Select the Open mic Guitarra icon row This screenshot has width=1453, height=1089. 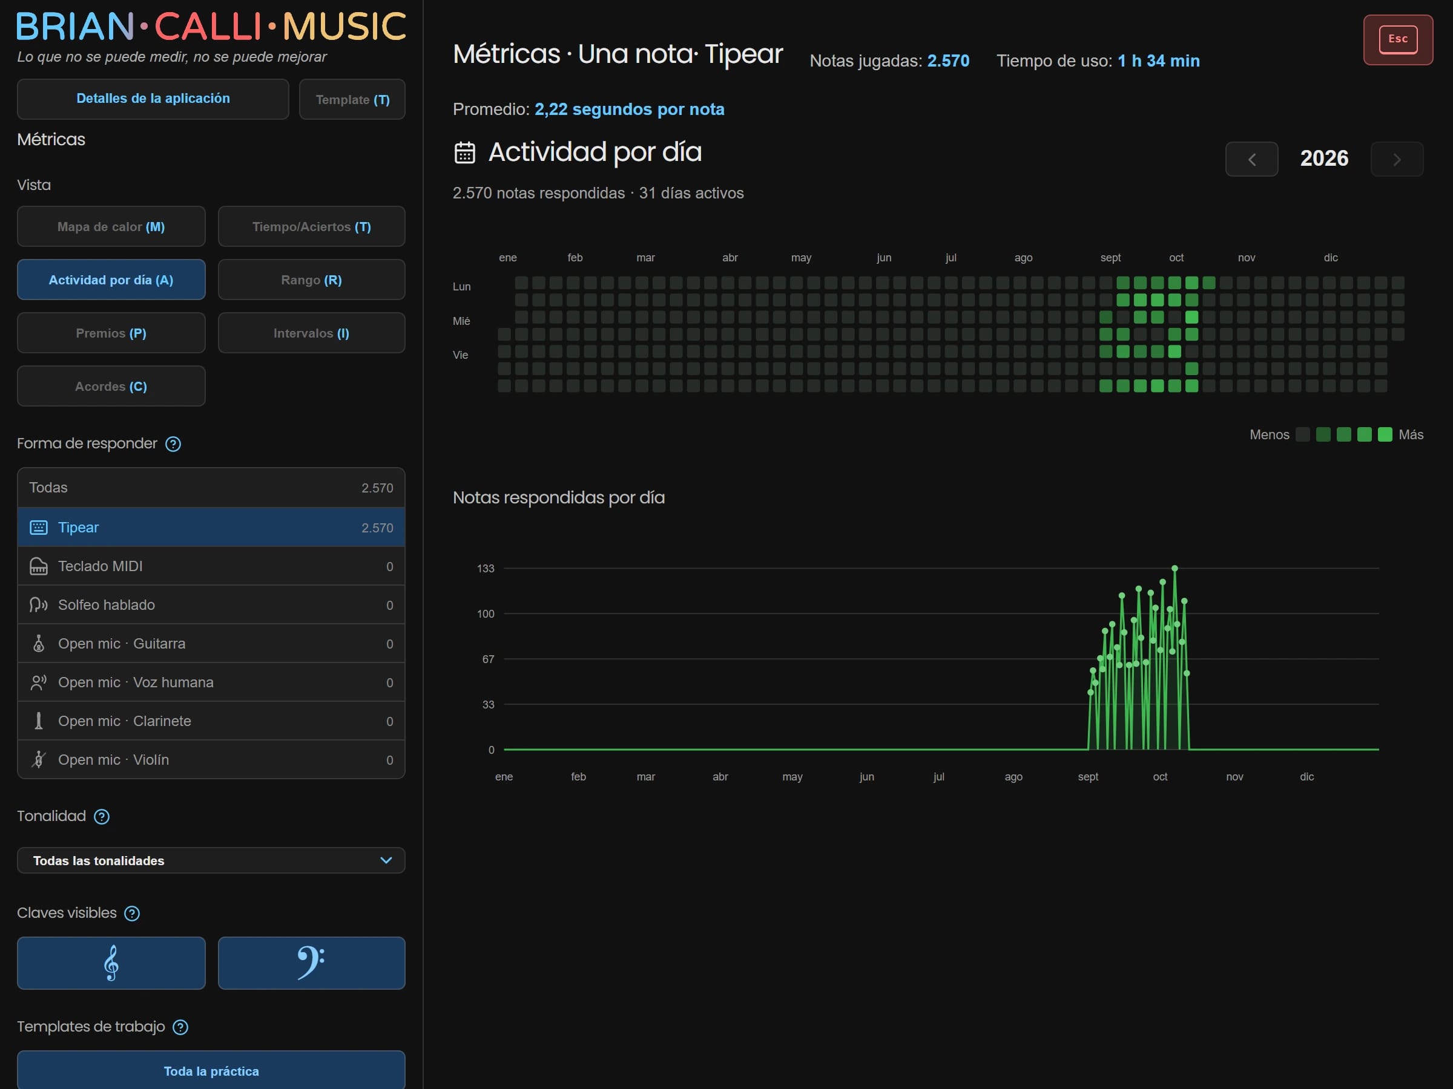point(211,644)
